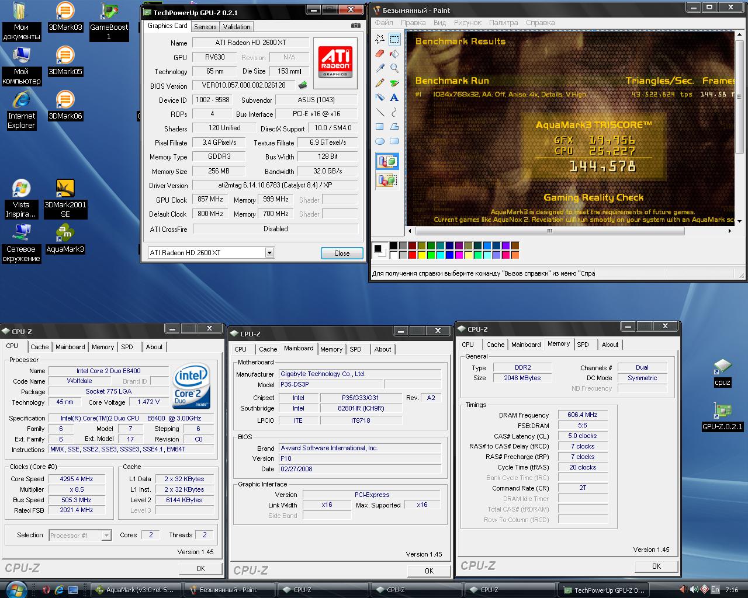This screenshot has height=598, width=748.
Task: Click the GPU-Z screenshot camera icon
Action: coord(355,26)
